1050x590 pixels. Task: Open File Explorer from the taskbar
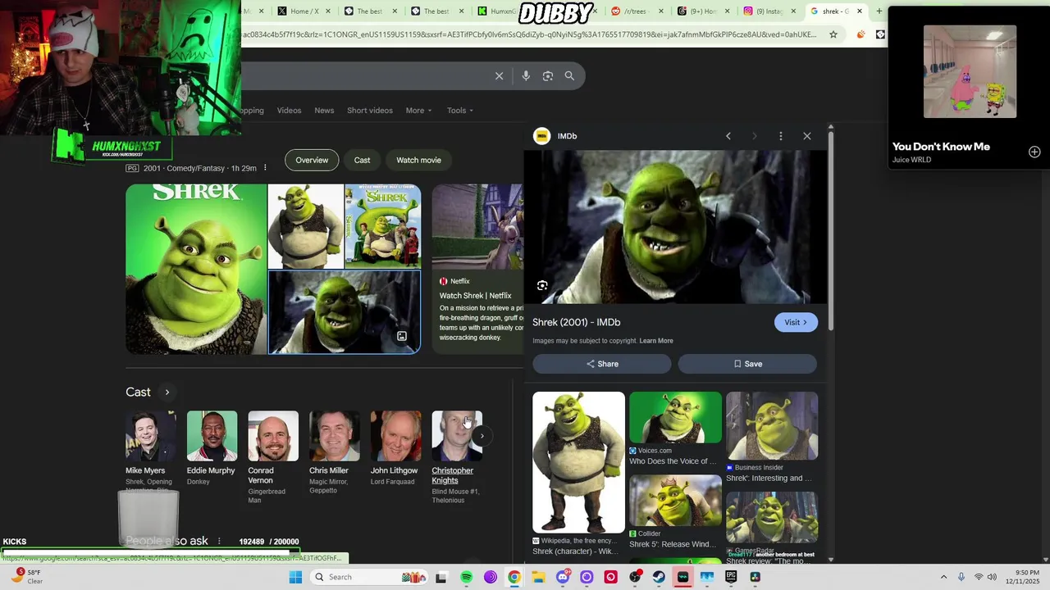(x=538, y=577)
